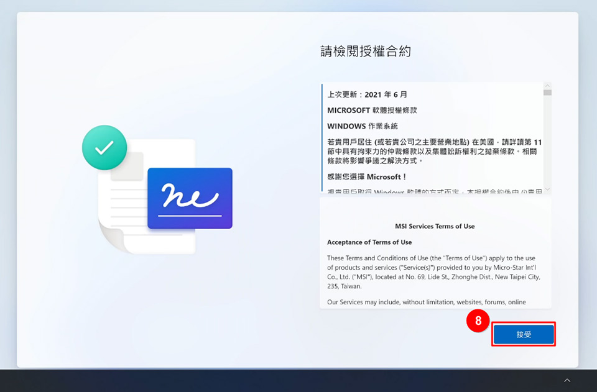The height and width of the screenshot is (392, 597).
Task: Click the WINDOWS 作業系統 heading
Action: [362, 126]
